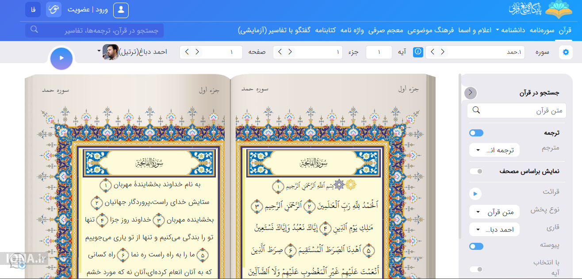Click the info icon beside the آیه field
This screenshot has height=279, width=582.
pos(417,52)
